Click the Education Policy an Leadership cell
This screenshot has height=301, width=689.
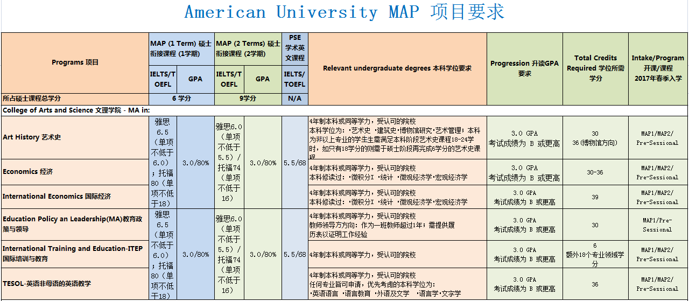pyautogui.click(x=75, y=224)
